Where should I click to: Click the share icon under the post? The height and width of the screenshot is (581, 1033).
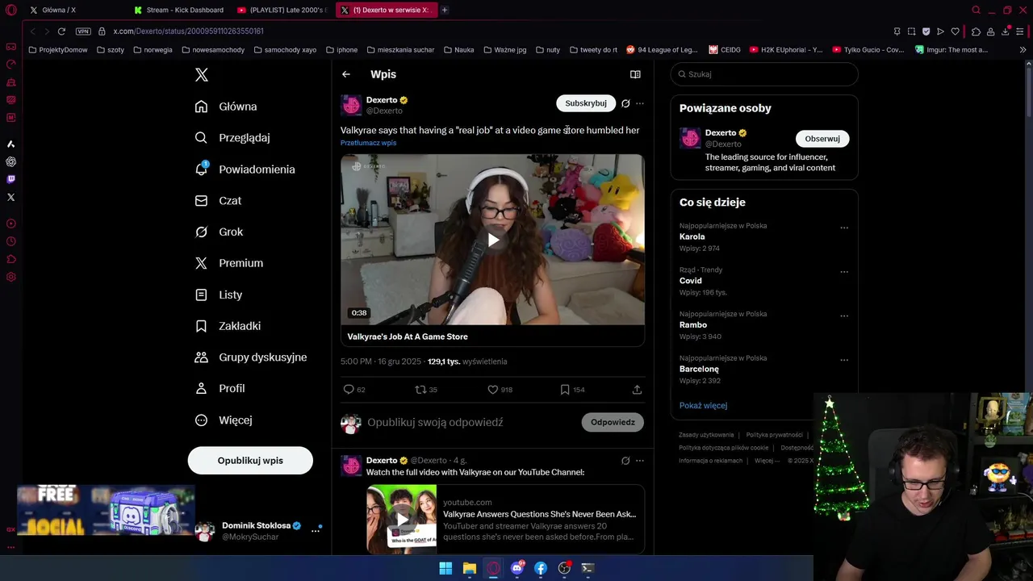coord(637,390)
